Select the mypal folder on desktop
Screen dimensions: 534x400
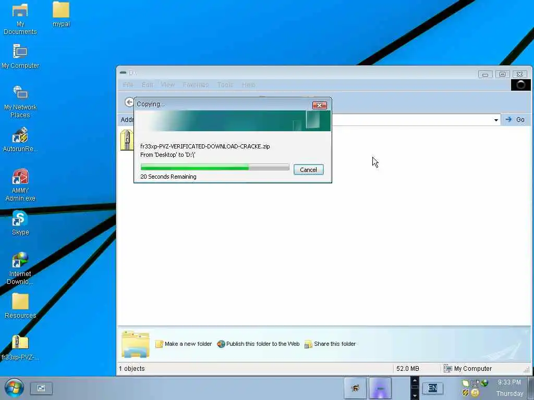coord(62,14)
